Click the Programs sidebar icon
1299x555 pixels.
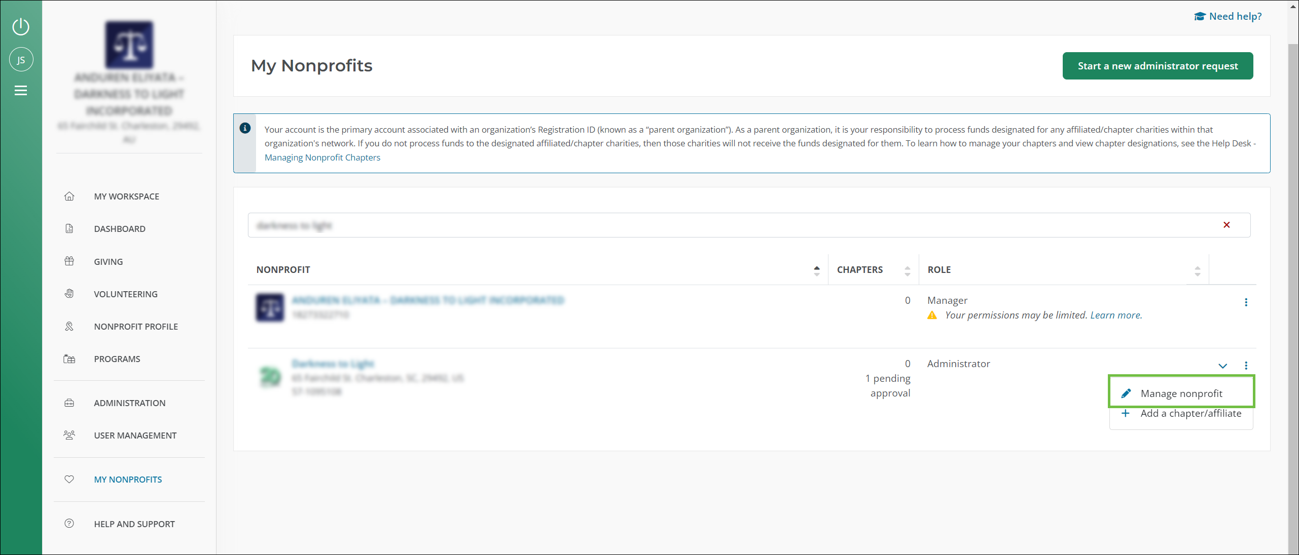[69, 358]
